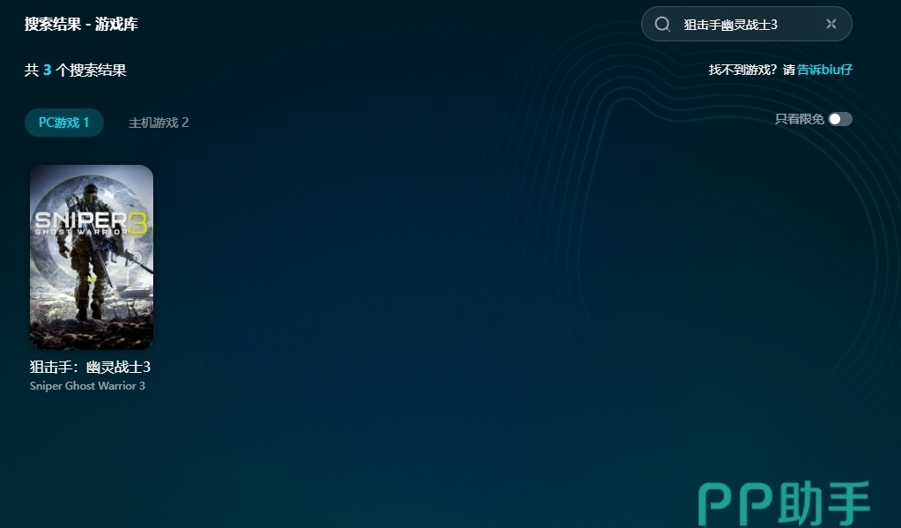Open the Sniper Ghost Warrior 3 cover thumbnail
The image size is (901, 528).
92,257
